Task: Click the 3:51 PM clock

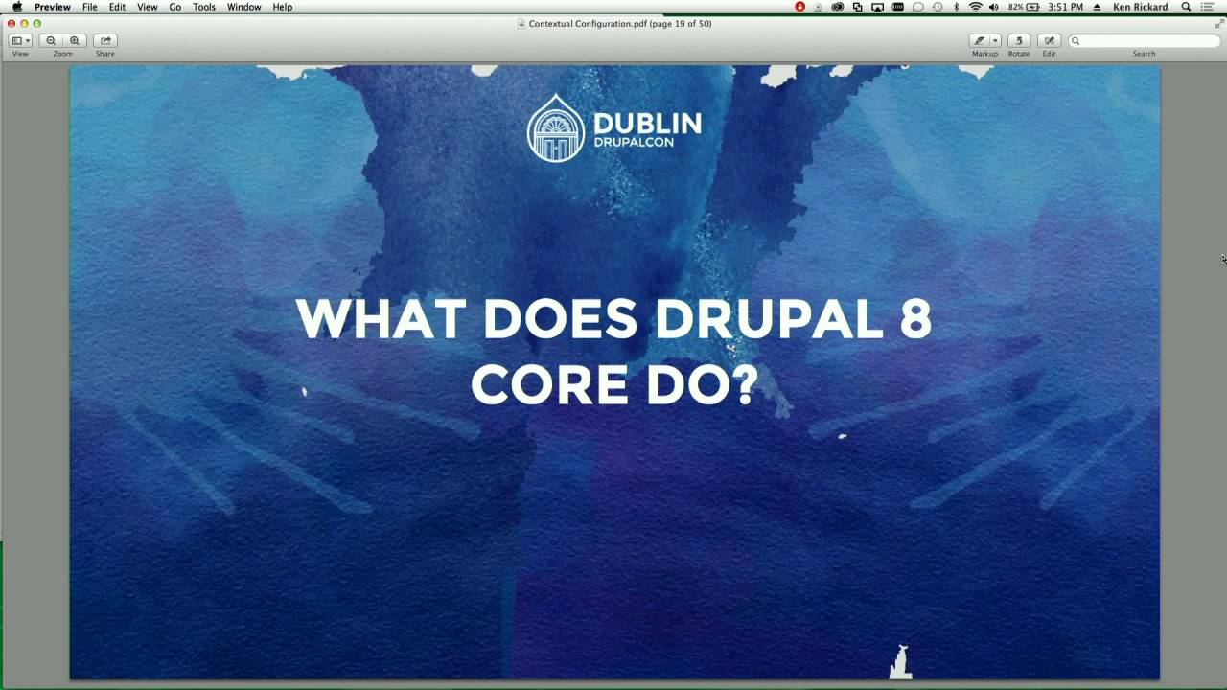Action: 1066,7
